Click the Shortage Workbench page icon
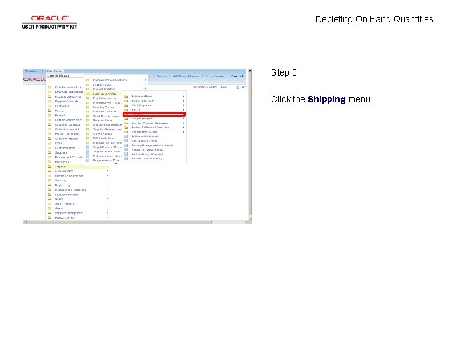Screen dimensions: 457x343 tap(126, 140)
